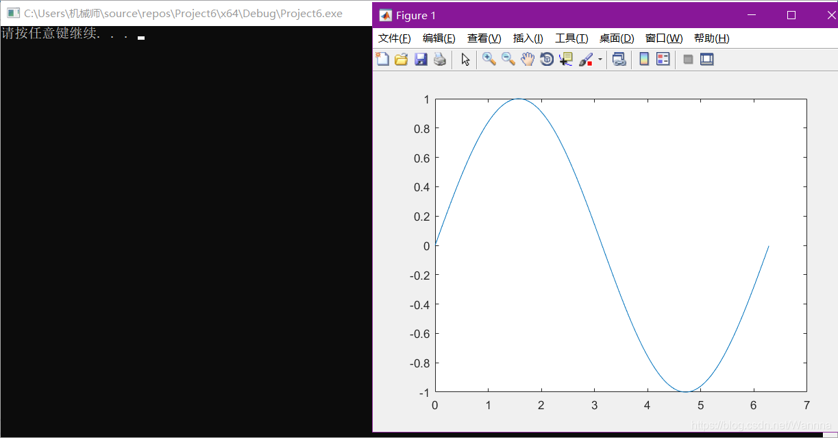Click the Figure 1 title bar text
The width and height of the screenshot is (838, 438).
(x=416, y=15)
